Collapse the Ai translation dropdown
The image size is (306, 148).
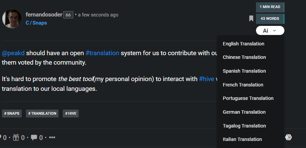coord(270,31)
